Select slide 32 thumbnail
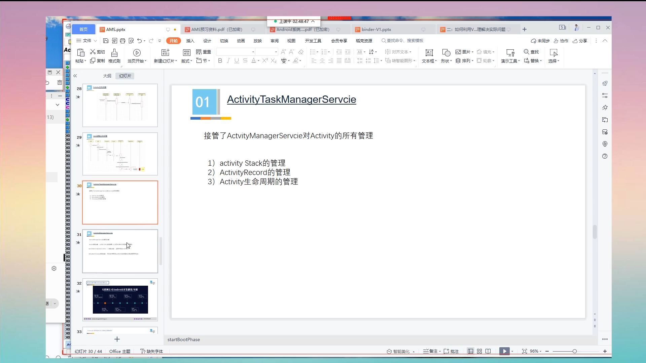Viewport: 646px width, 363px height. tap(120, 299)
